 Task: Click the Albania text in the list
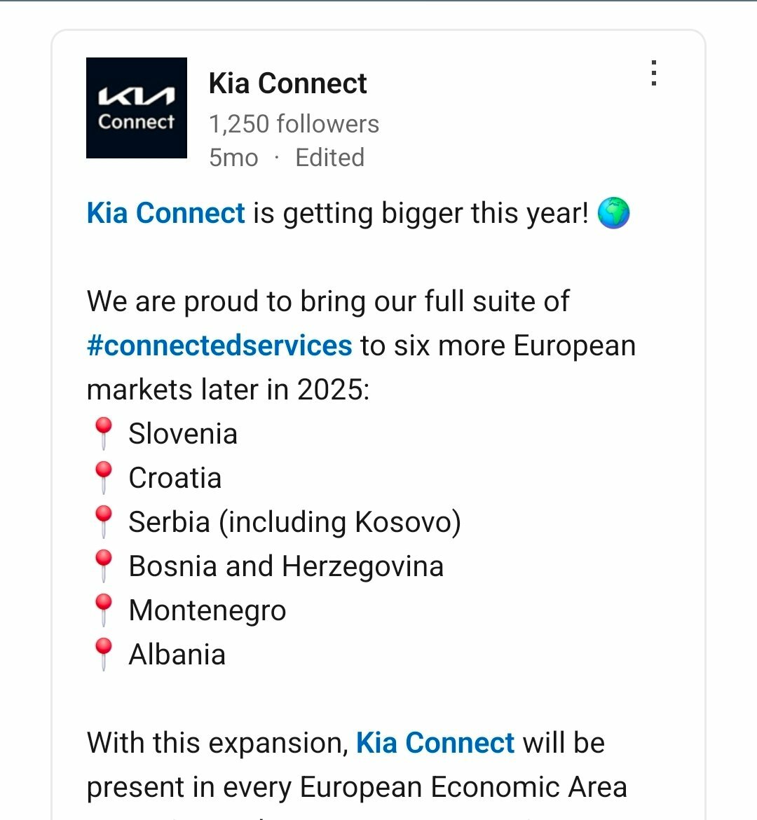tap(177, 655)
